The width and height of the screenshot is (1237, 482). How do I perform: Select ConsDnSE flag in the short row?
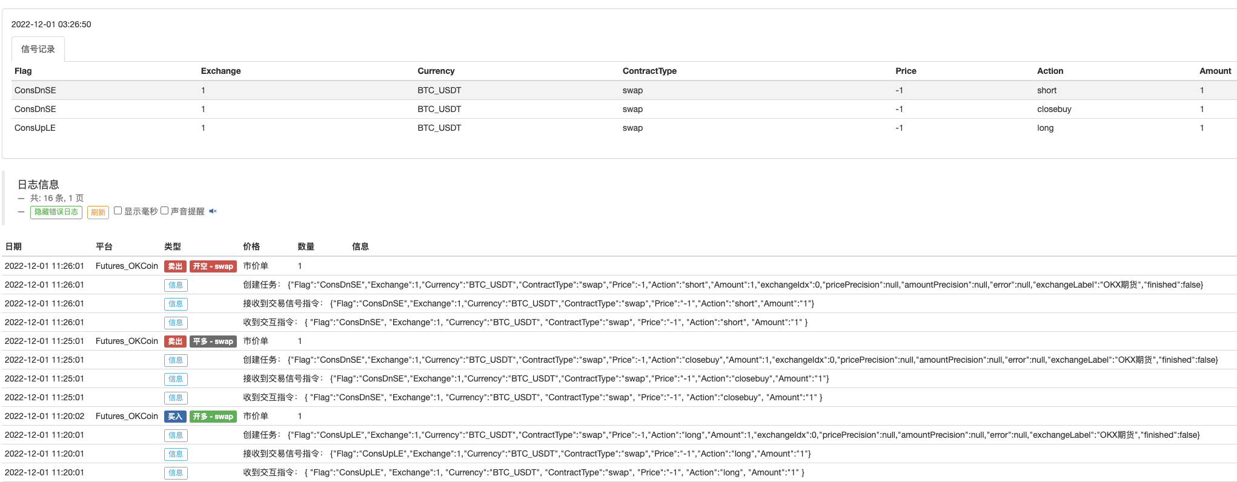[x=35, y=90]
